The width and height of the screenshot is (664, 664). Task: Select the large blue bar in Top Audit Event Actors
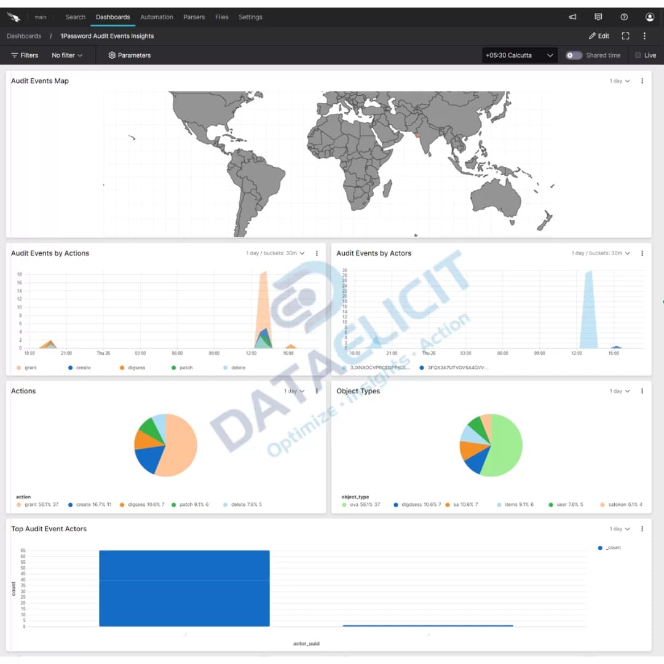[x=184, y=588]
